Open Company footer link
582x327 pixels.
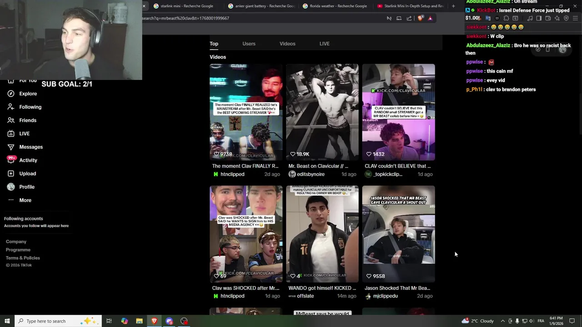[16, 242]
